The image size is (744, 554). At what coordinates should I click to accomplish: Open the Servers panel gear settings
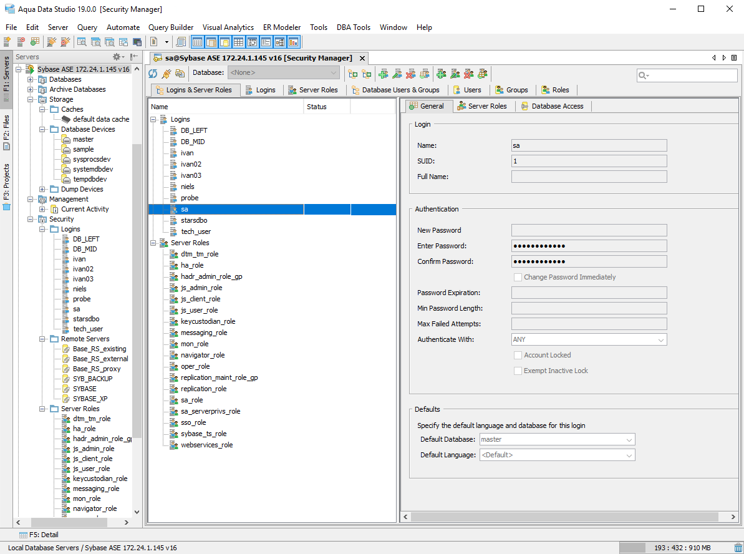coord(118,57)
